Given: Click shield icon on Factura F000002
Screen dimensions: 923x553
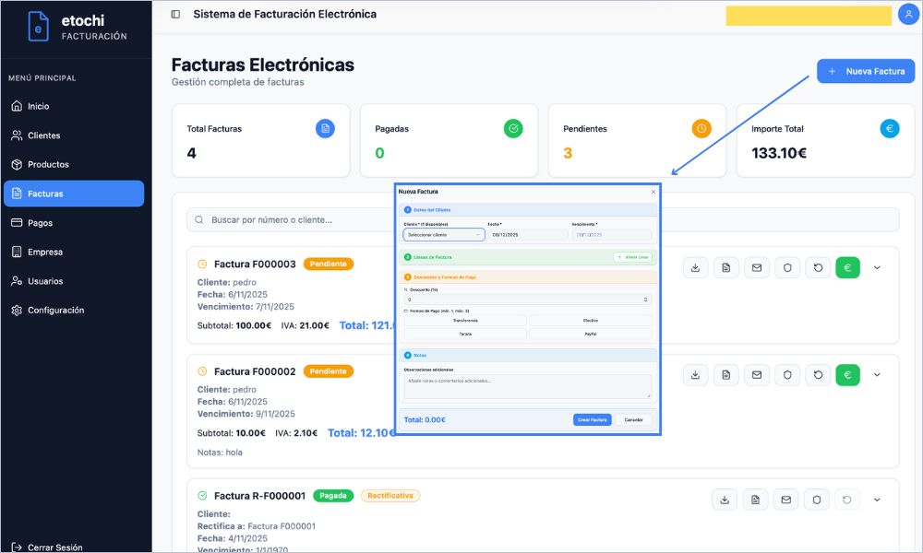Looking at the screenshot, I should [x=787, y=375].
